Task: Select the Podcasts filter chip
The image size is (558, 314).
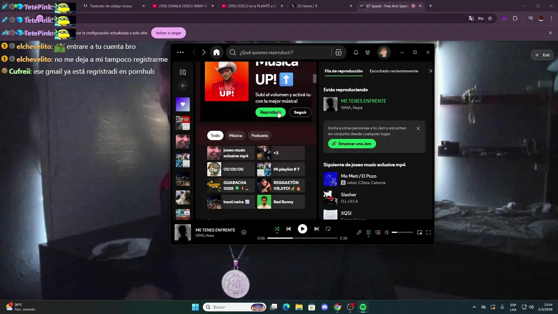Action: click(260, 136)
